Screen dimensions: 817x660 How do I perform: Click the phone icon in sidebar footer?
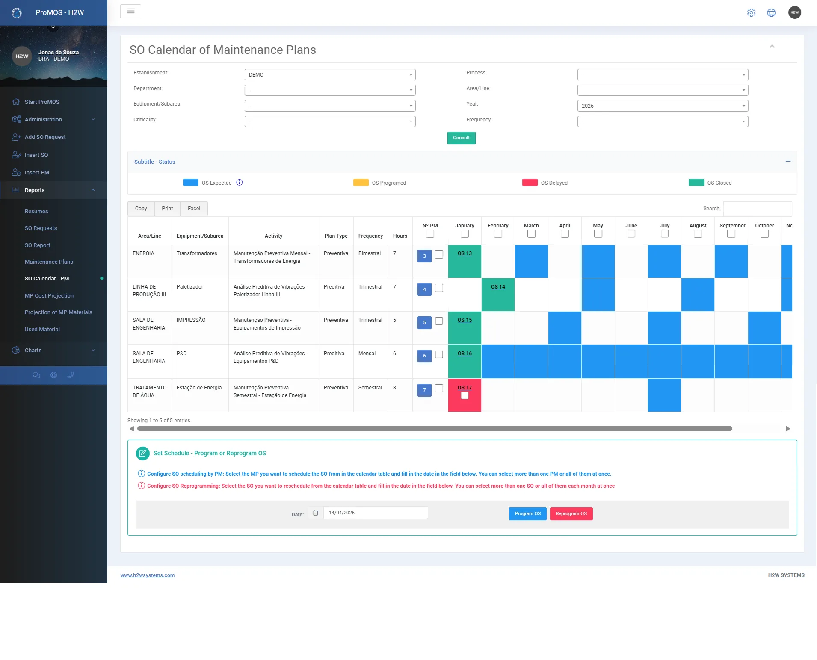coord(71,375)
